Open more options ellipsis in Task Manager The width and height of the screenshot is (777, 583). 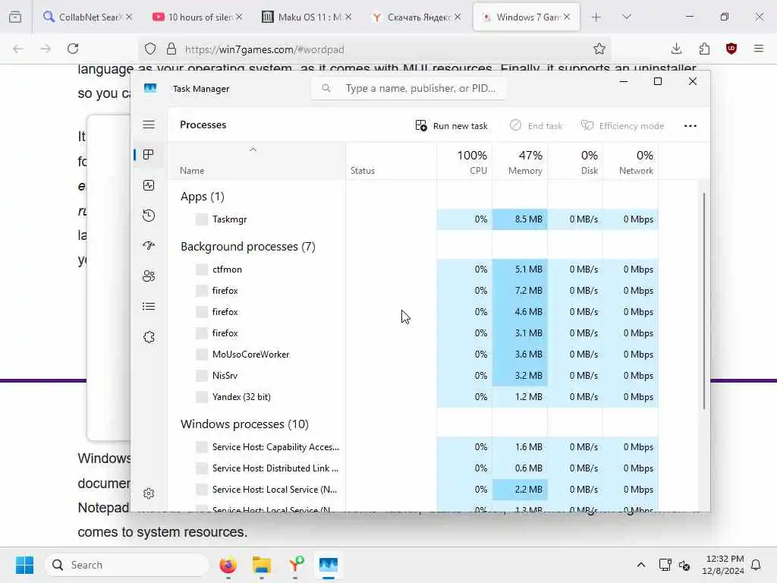click(690, 126)
